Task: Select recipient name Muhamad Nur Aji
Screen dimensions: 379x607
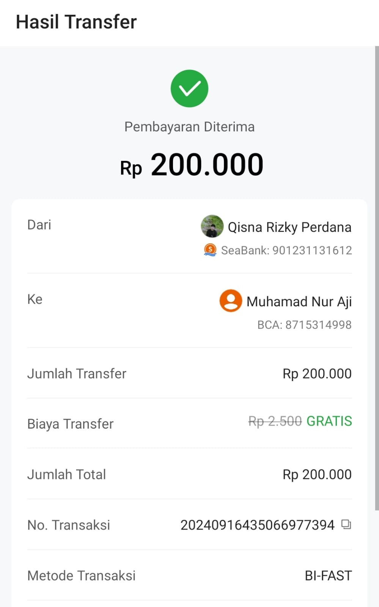Action: [x=299, y=302]
